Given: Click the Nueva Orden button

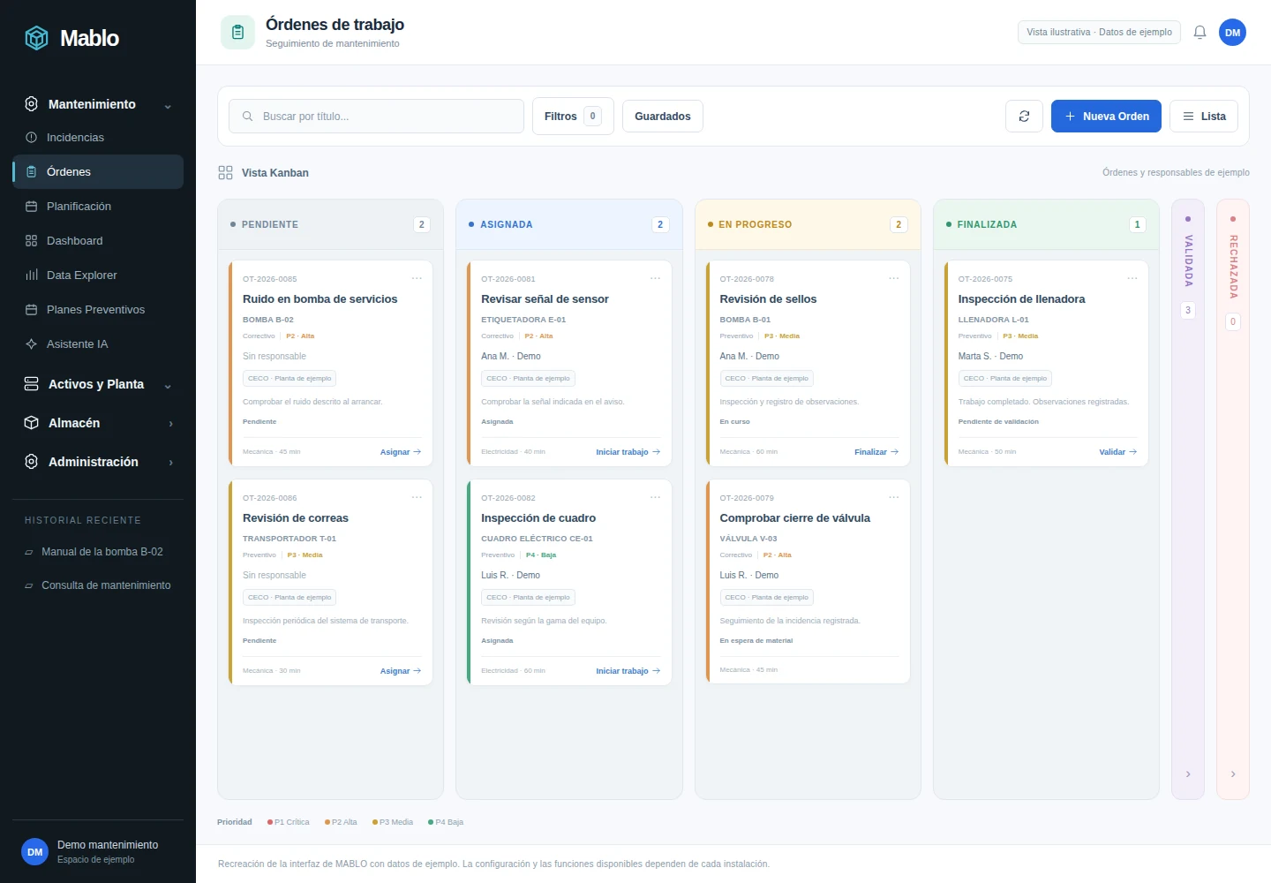Looking at the screenshot, I should tap(1106, 117).
